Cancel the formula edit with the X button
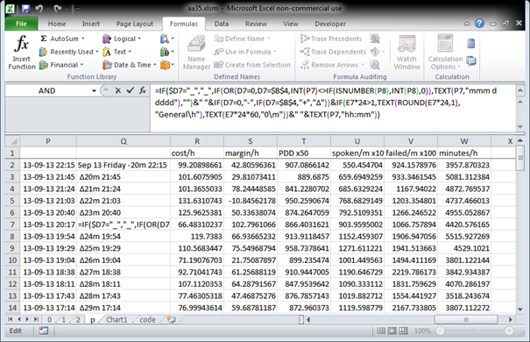The width and height of the screenshot is (530, 342). 117,90
